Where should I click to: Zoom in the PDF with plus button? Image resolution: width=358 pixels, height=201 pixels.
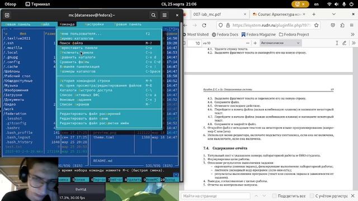click(x=255, y=43)
